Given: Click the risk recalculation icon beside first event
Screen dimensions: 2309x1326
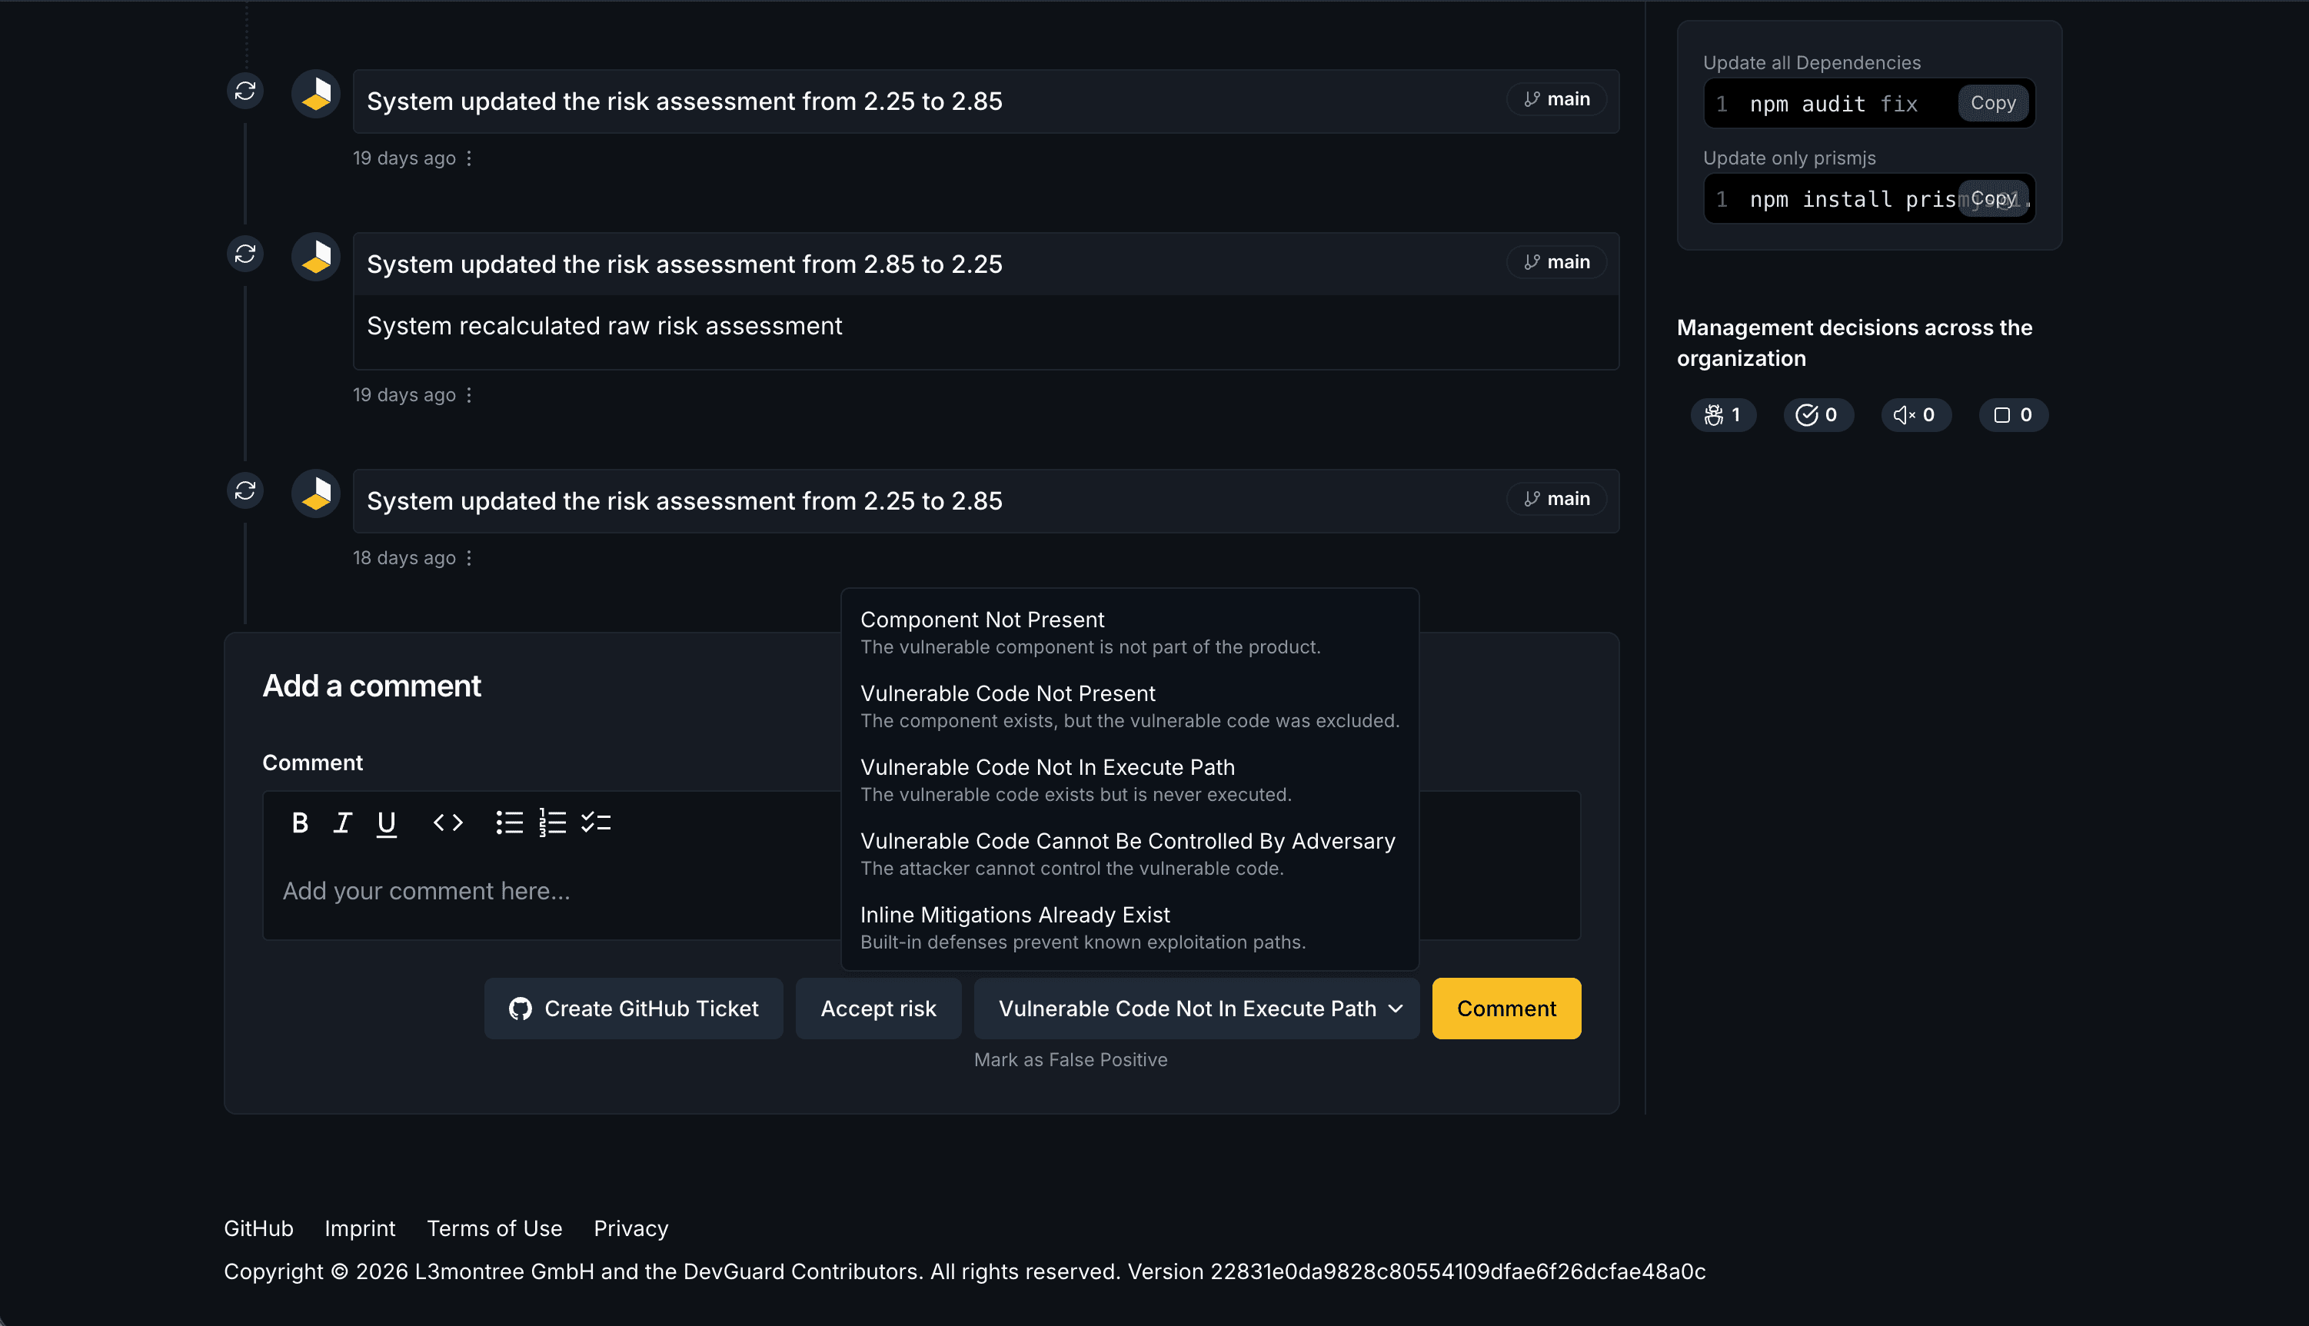Looking at the screenshot, I should pyautogui.click(x=244, y=90).
